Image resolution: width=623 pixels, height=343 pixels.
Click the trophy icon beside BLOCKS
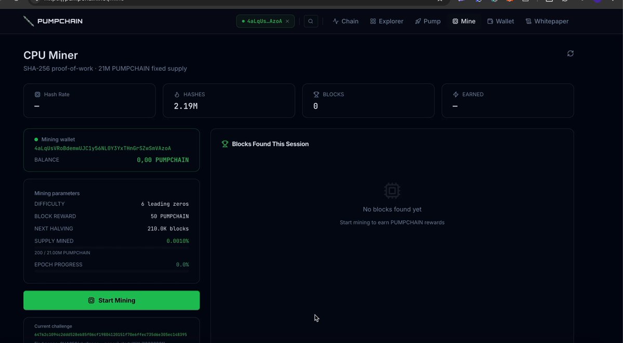316,95
